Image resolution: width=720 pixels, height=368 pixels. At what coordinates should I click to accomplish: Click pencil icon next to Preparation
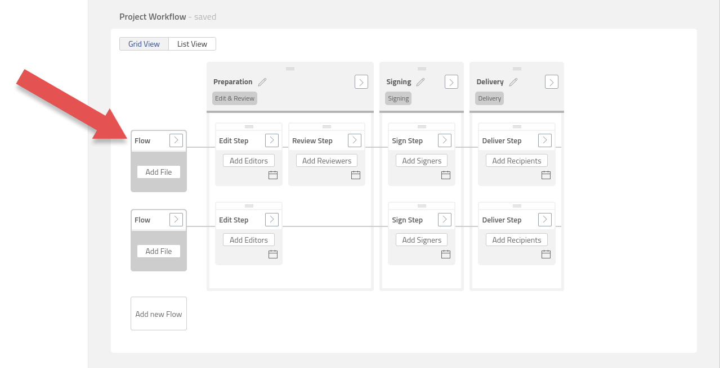point(262,82)
